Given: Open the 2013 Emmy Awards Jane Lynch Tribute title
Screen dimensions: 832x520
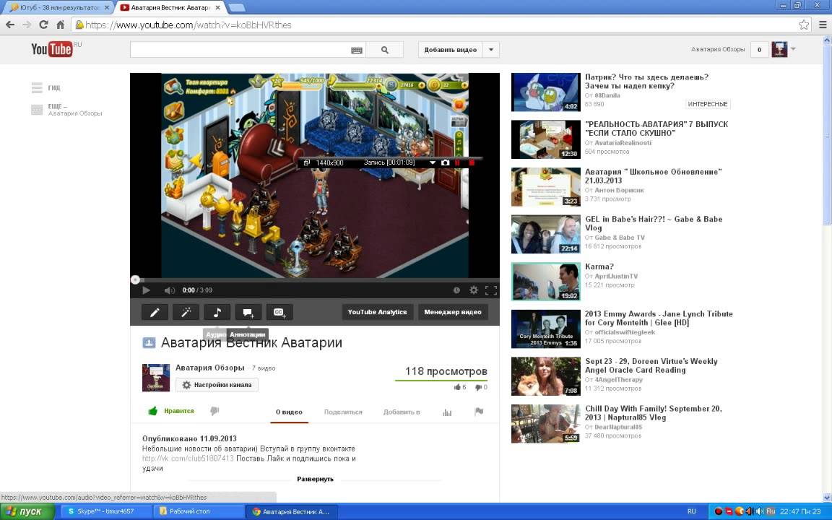Looking at the screenshot, I should (659, 318).
